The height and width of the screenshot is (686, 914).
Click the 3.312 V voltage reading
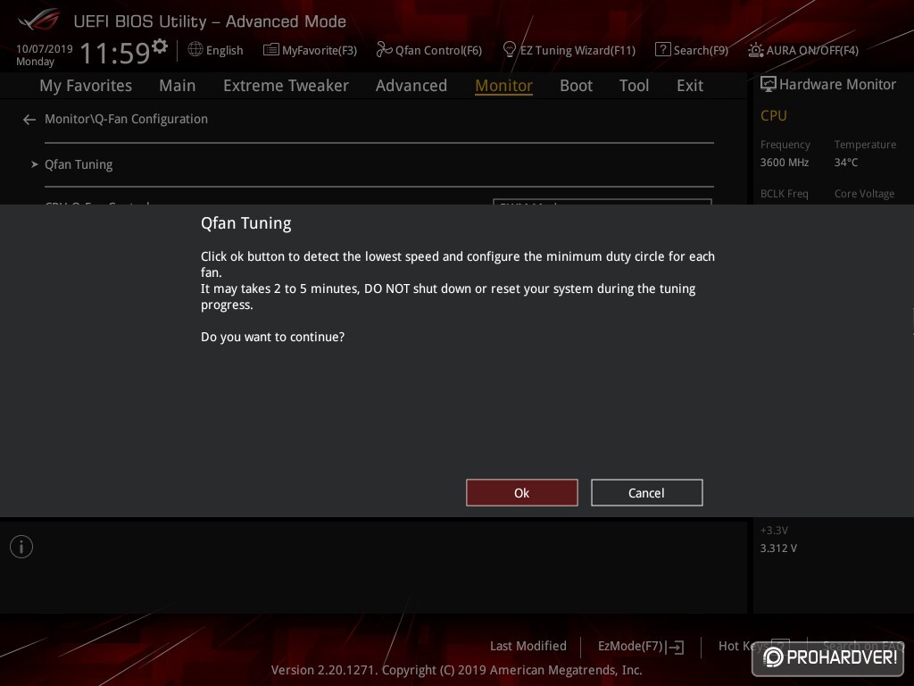coord(778,548)
